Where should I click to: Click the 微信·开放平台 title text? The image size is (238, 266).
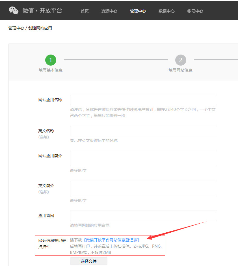(42, 10)
